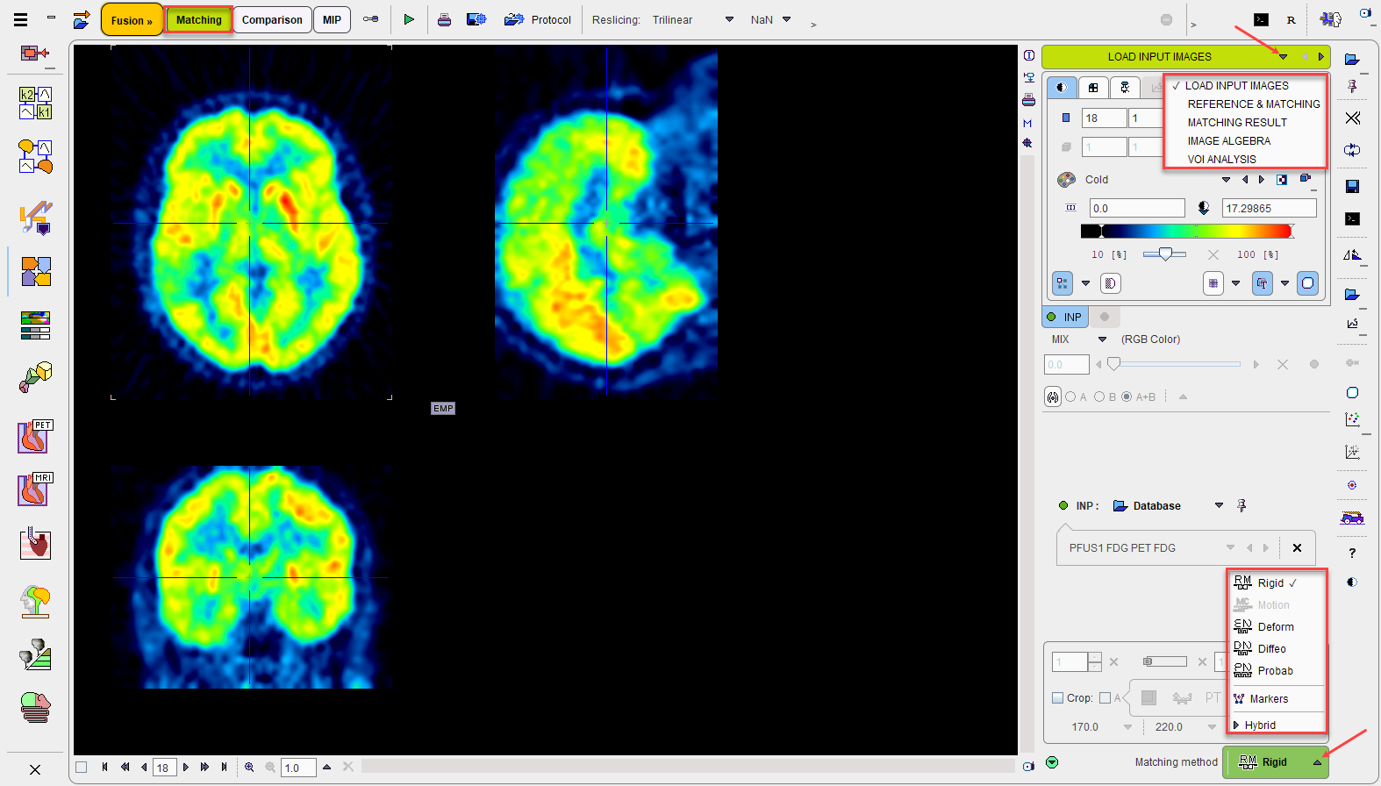Open the NaN dropdown arrow
The image size is (1381, 786).
786,19
